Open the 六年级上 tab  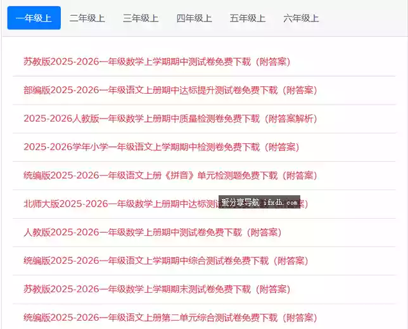301,18
